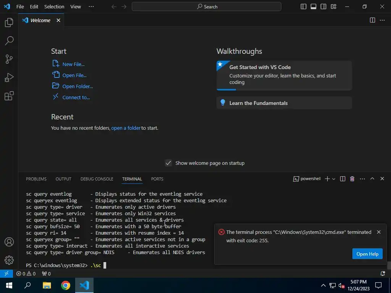Screen dimensions: 391x293
Task: Open the Windows Action Center icon
Action: (x=378, y=285)
